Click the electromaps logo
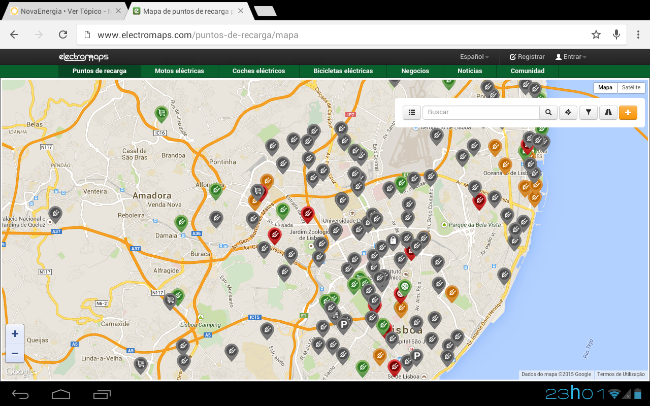Screen dimensions: 650x406 point(84,57)
